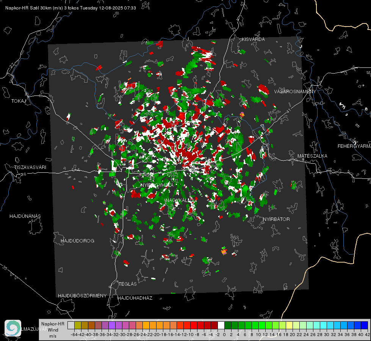This screenshot has height=341, width=371.
Task: Pick the light gray swatch at legend's left end
Action: (71, 325)
